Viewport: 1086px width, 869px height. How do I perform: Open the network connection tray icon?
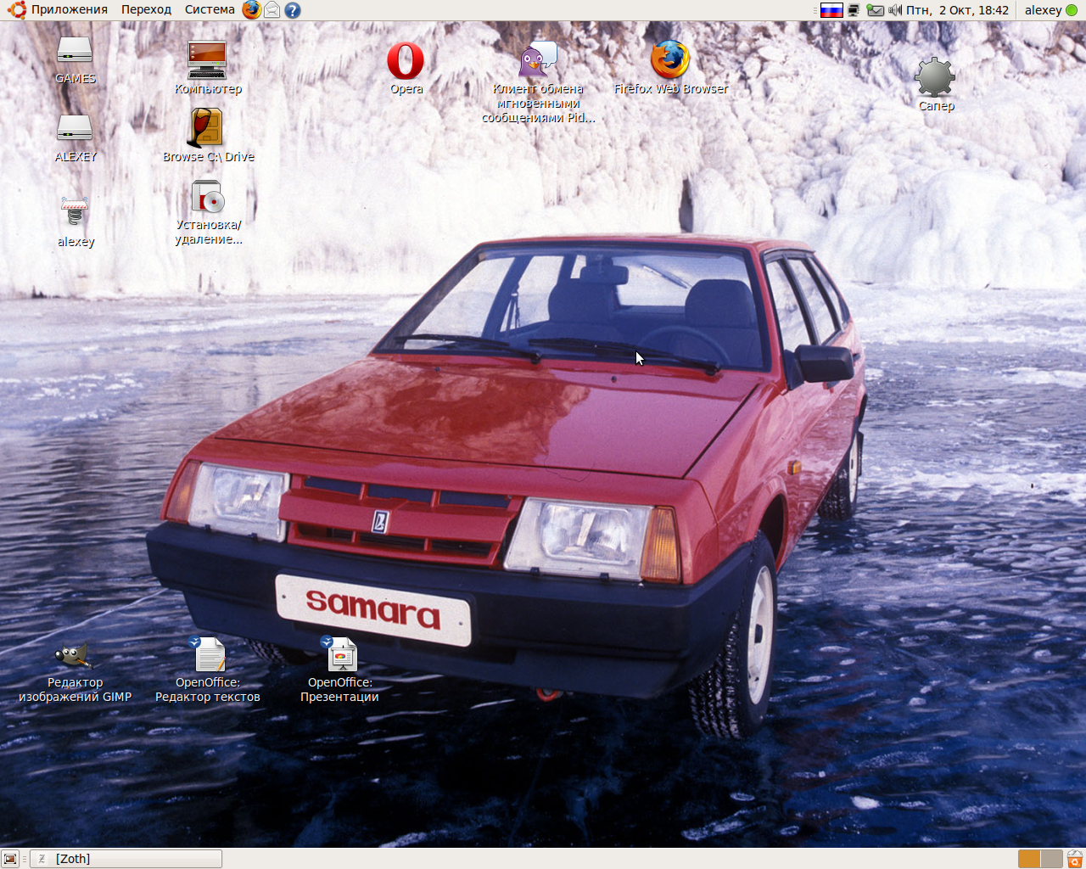[854, 10]
